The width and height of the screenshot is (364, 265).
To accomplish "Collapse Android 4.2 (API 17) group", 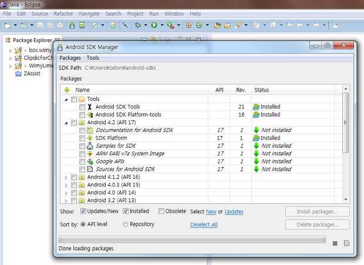I will [x=66, y=123].
